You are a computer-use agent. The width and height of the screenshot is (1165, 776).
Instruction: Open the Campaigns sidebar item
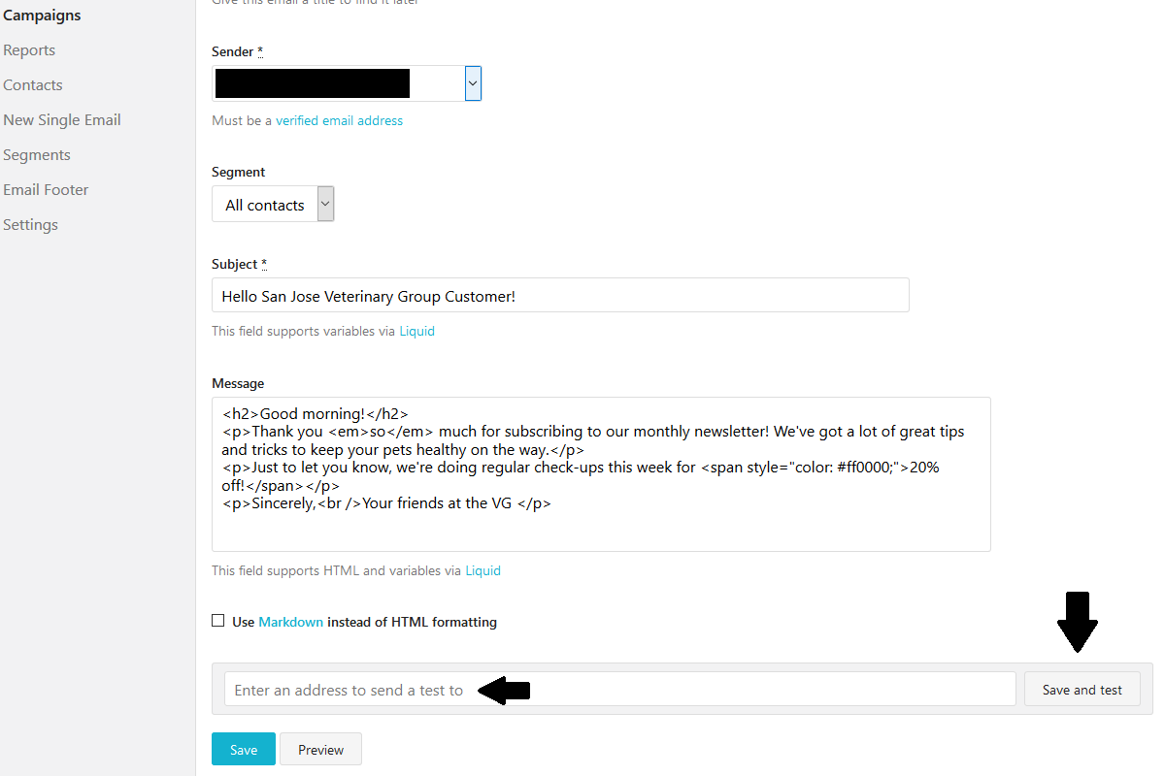pos(42,16)
